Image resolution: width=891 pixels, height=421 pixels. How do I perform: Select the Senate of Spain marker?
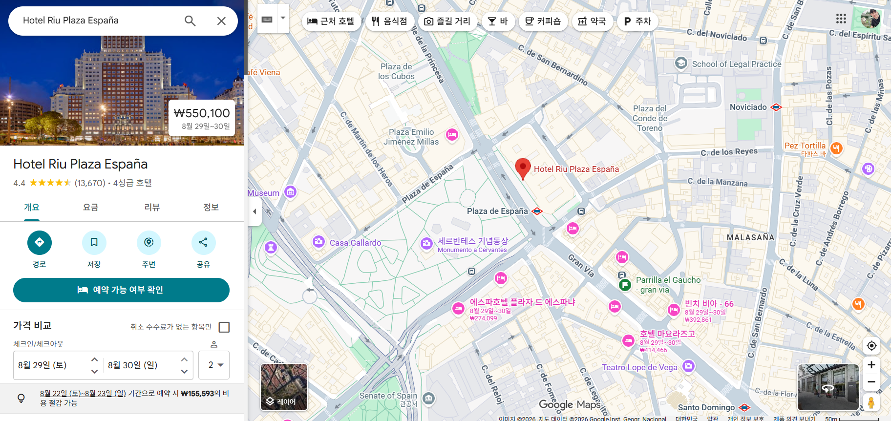428,399
